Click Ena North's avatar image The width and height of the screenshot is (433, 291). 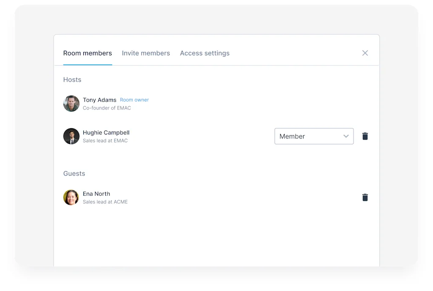(x=71, y=197)
